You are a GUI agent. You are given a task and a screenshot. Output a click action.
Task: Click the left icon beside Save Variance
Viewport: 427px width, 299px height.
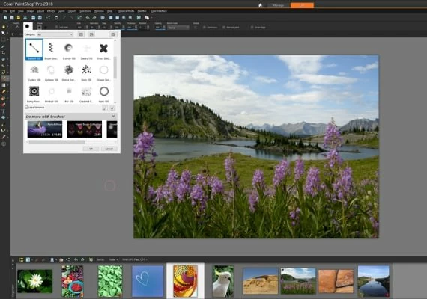[105, 108]
